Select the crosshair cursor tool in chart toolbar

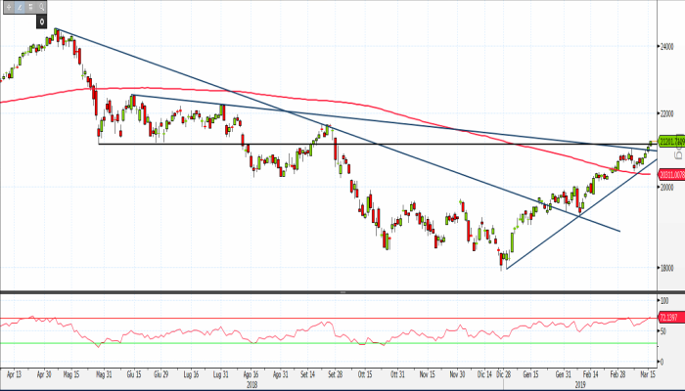tap(7, 7)
